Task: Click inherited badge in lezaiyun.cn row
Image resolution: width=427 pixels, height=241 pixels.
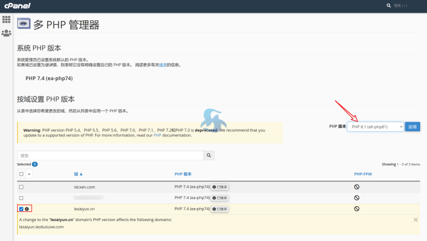Action: tap(220, 209)
